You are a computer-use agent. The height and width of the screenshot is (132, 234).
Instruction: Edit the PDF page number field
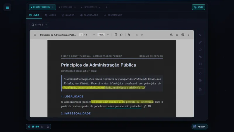point(81,35)
